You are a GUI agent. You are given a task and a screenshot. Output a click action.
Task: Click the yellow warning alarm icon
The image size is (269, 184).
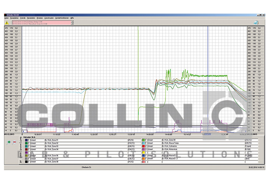point(7,22)
